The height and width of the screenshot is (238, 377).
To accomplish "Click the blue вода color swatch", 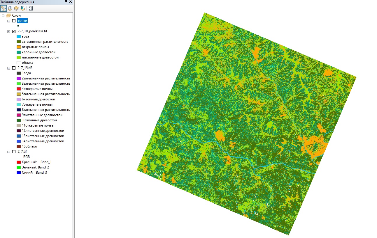I will 19,37.
